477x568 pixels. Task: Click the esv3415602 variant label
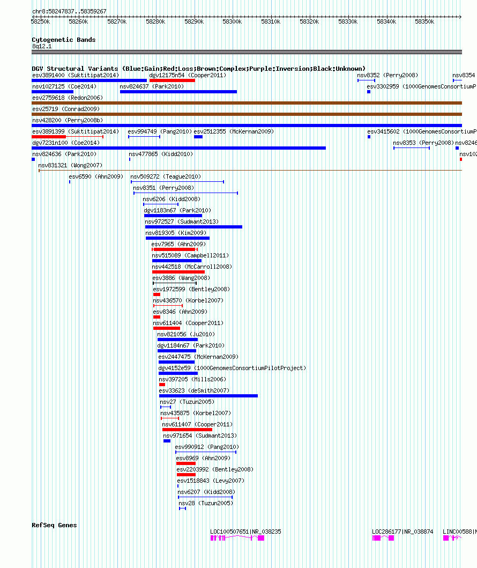[x=422, y=131]
